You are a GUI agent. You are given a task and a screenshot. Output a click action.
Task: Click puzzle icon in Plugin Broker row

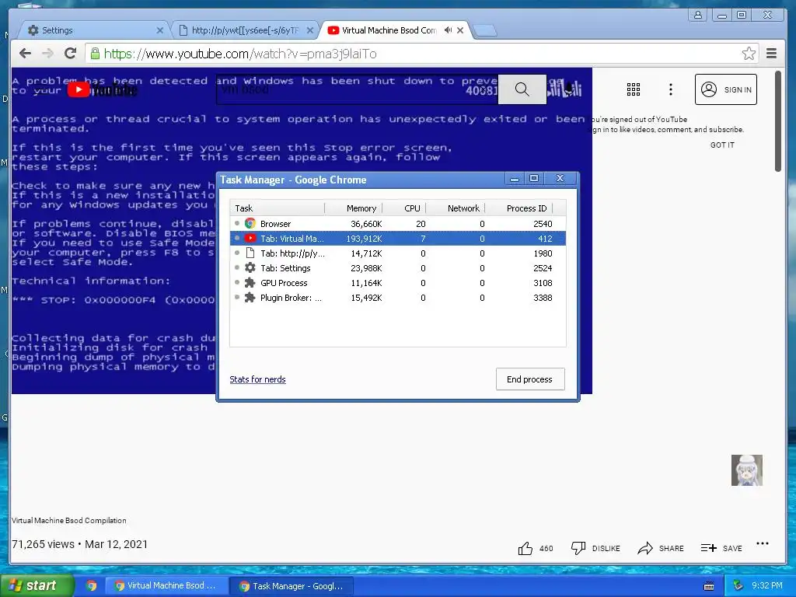click(250, 297)
